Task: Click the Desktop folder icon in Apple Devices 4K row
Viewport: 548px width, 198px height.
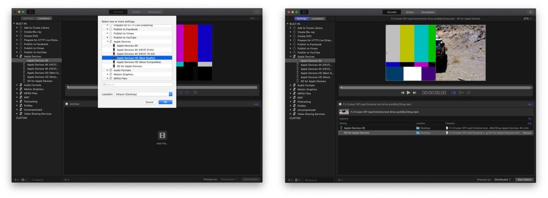Action: point(418,128)
